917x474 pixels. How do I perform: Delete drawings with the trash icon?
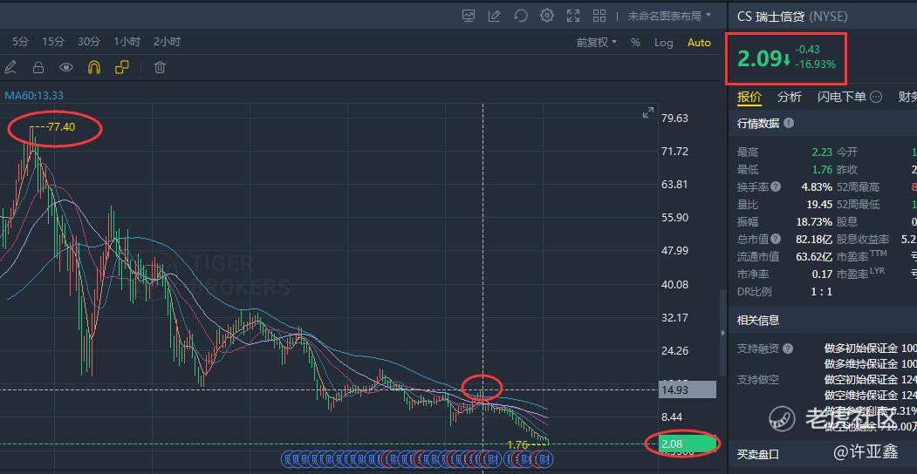point(160,67)
